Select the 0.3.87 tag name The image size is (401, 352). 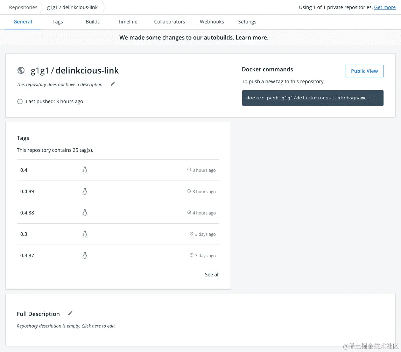click(27, 255)
